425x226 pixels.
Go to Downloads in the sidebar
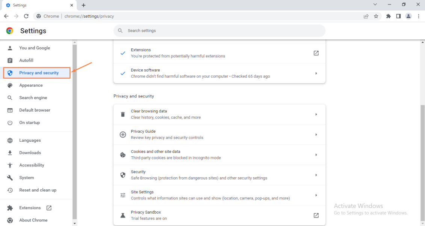click(30, 153)
